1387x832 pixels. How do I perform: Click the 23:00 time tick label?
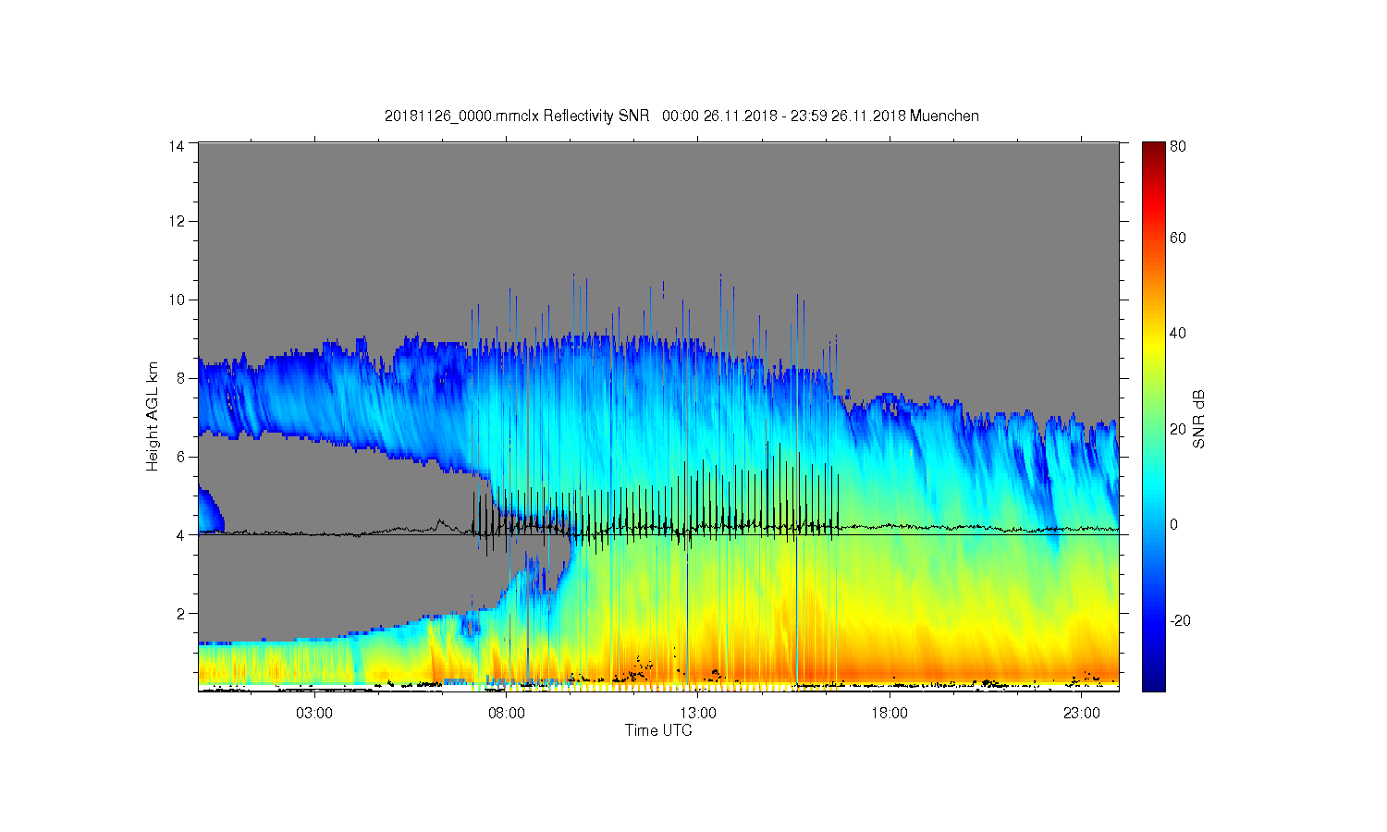(x=1081, y=714)
